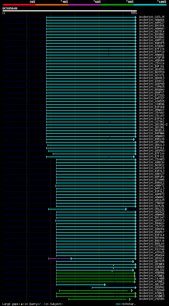Click the query end position 555
This screenshot has width=169, height=306.
(x=134, y=13)
